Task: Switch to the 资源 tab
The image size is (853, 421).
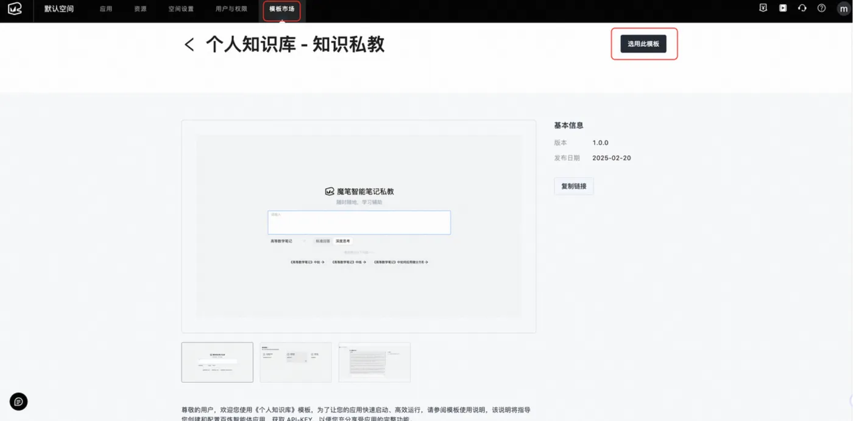Action: point(140,9)
